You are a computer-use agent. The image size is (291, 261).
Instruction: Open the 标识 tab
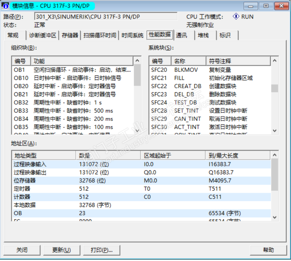click(228, 35)
